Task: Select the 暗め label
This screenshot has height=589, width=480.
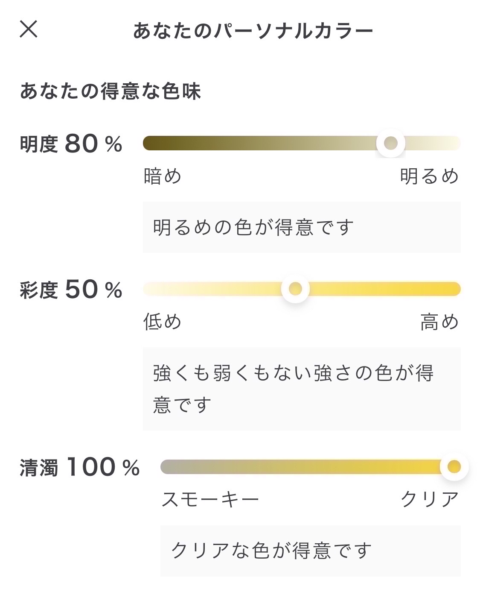Action: point(163,176)
